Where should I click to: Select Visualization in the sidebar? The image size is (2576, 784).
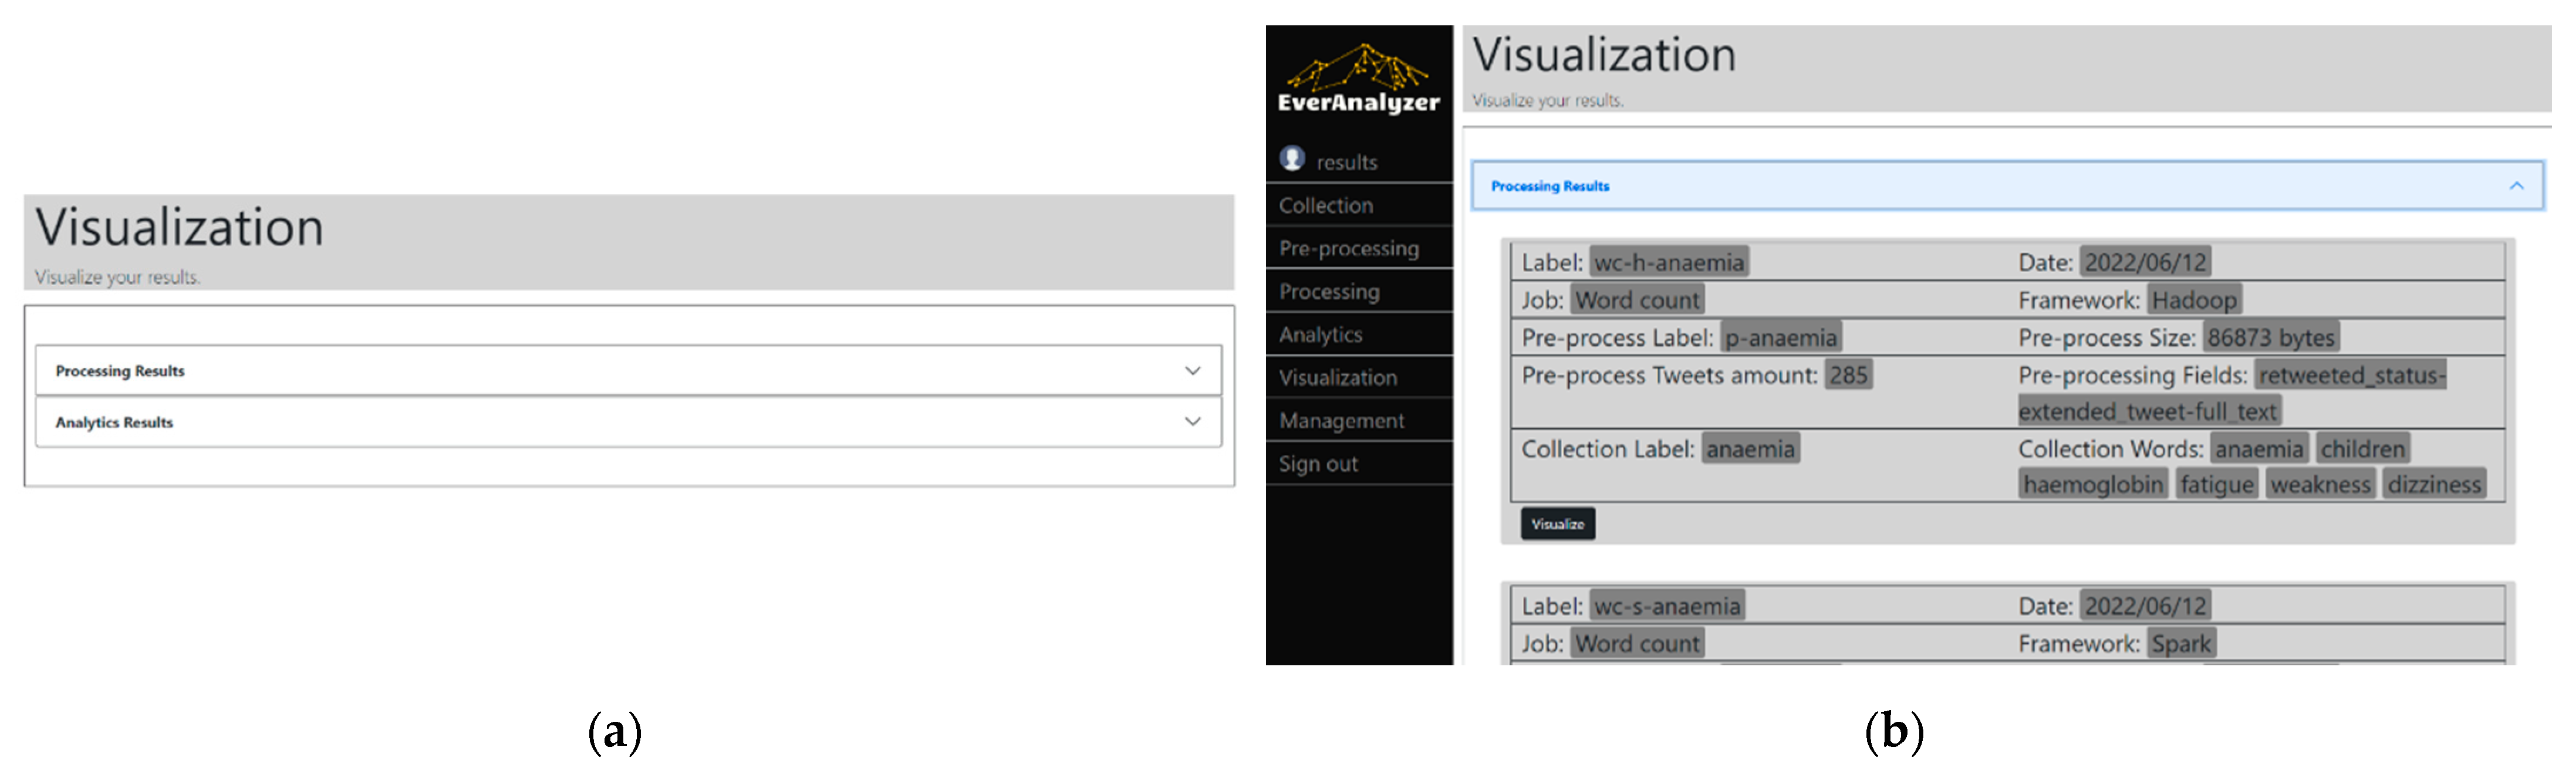[x=1337, y=377]
